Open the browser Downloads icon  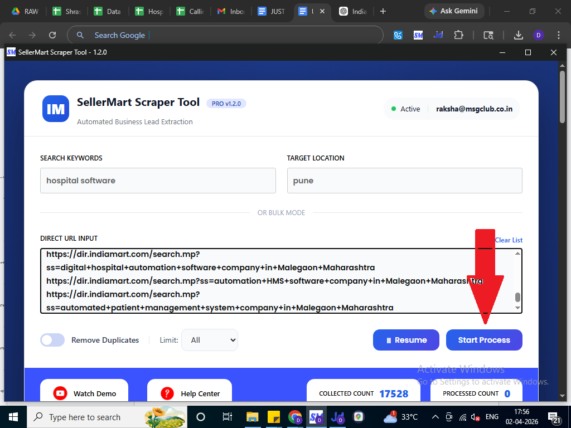[x=519, y=35]
